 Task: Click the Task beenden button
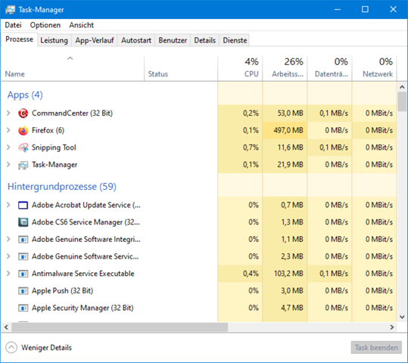pyautogui.click(x=376, y=348)
